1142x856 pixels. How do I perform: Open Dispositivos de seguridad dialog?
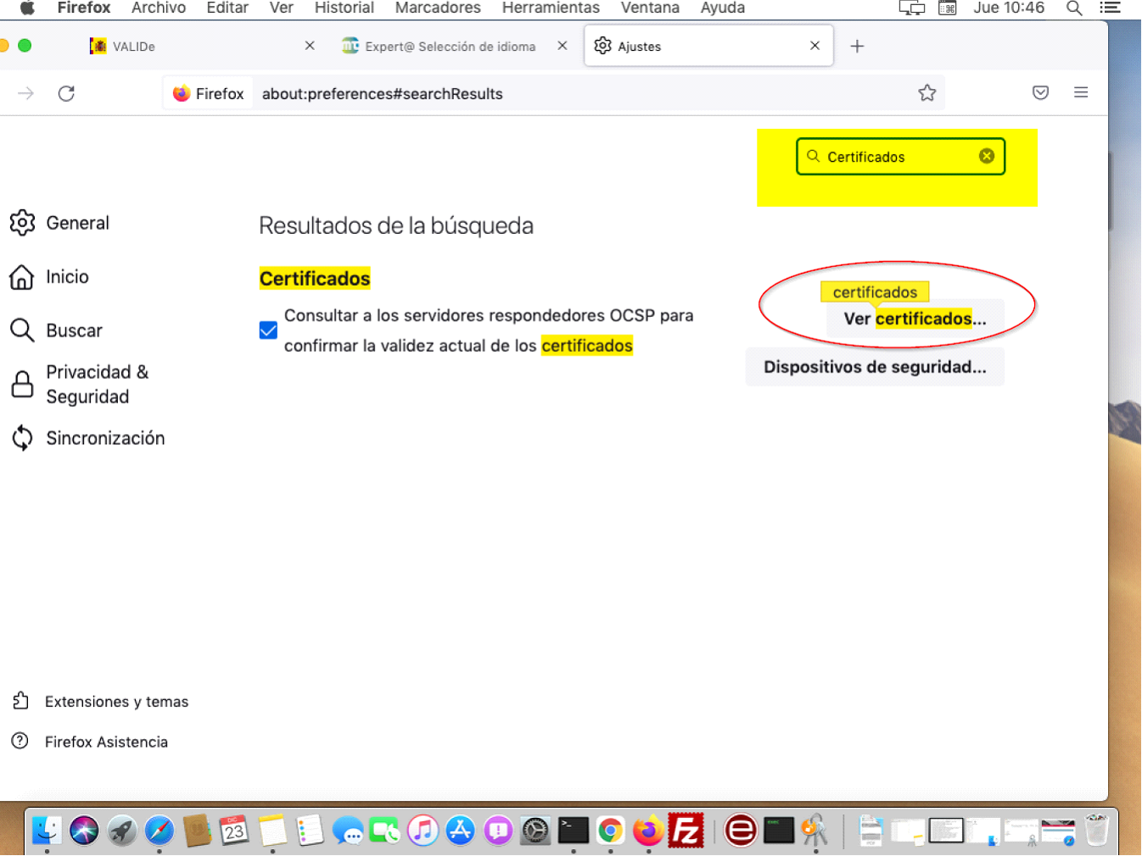point(874,367)
